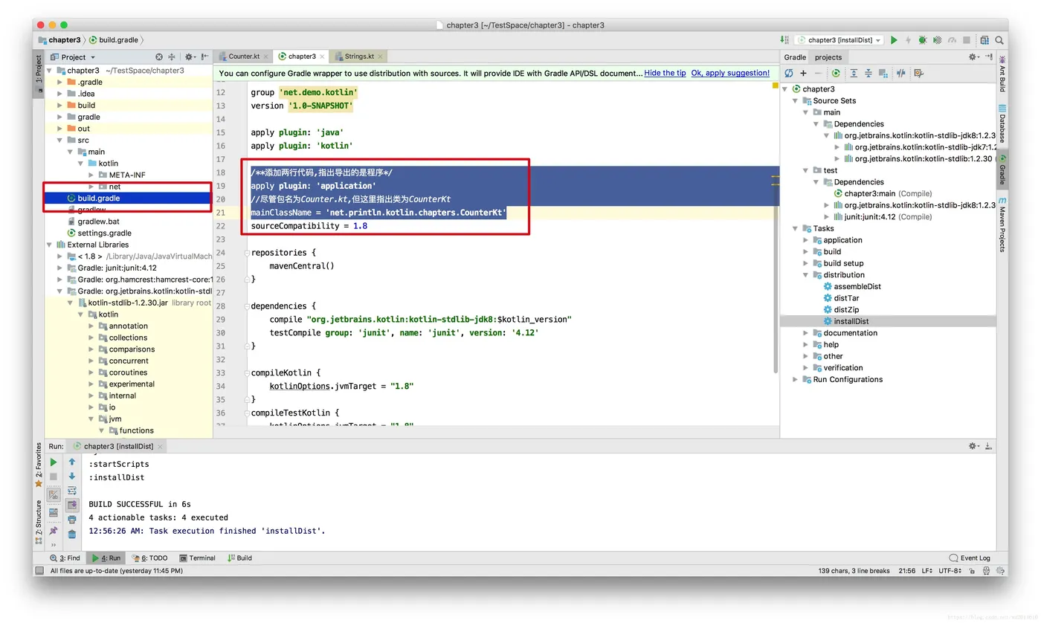Toggle the pin tab icon in Run panel

point(54,531)
